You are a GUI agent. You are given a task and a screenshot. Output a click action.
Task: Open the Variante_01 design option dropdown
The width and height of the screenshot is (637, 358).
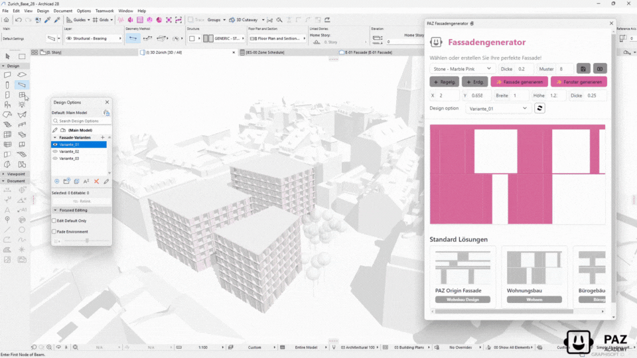point(498,108)
